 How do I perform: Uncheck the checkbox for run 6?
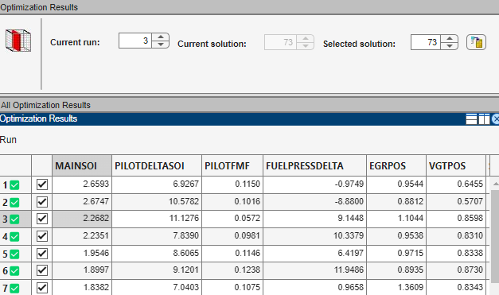(x=42, y=270)
